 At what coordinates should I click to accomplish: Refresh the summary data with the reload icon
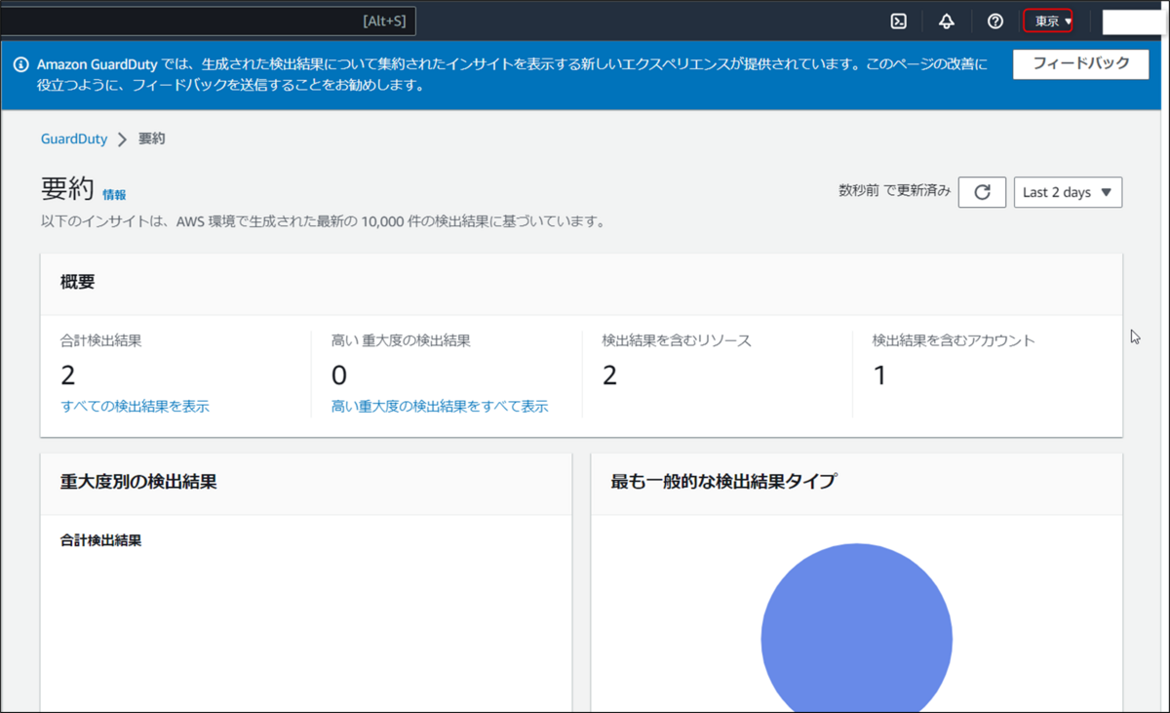click(982, 191)
